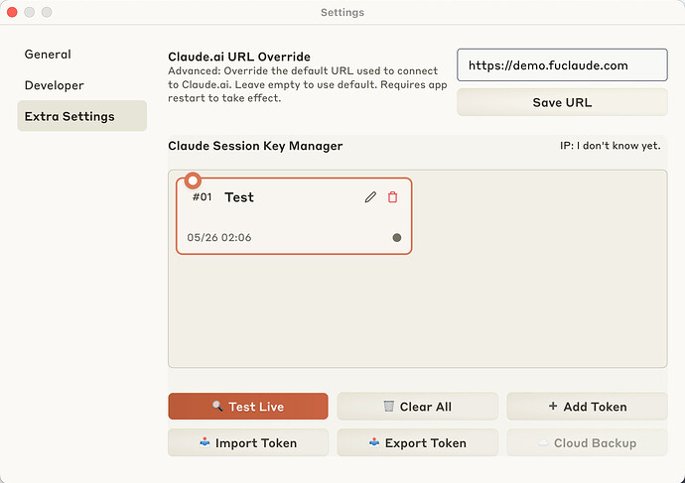
Task: Clear All session tokens
Action: click(x=418, y=407)
